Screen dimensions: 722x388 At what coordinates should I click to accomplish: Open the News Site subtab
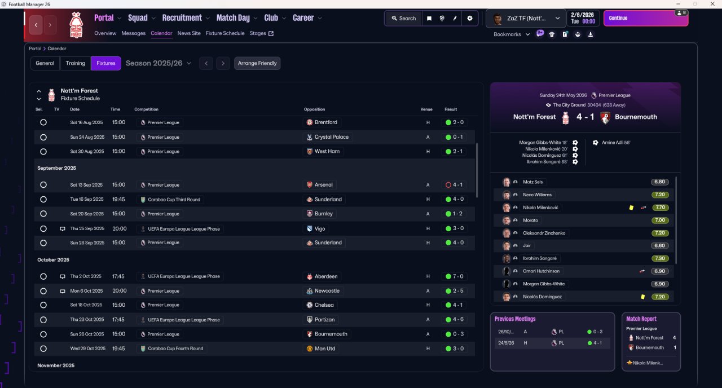coord(189,33)
